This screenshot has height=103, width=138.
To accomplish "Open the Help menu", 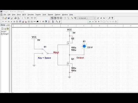I will coord(71,15).
